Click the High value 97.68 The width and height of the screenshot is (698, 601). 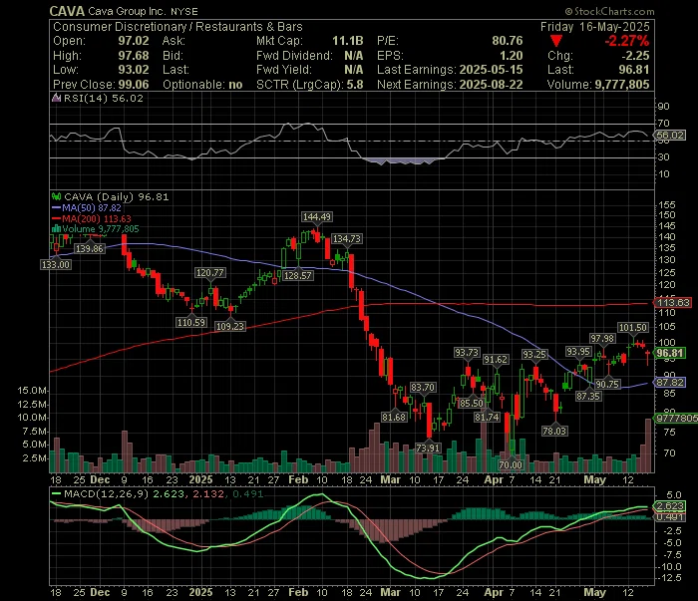pyautogui.click(x=134, y=56)
